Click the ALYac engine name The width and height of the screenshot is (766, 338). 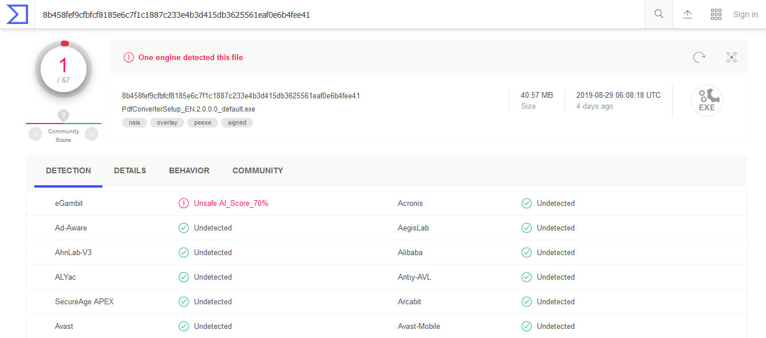coord(65,277)
